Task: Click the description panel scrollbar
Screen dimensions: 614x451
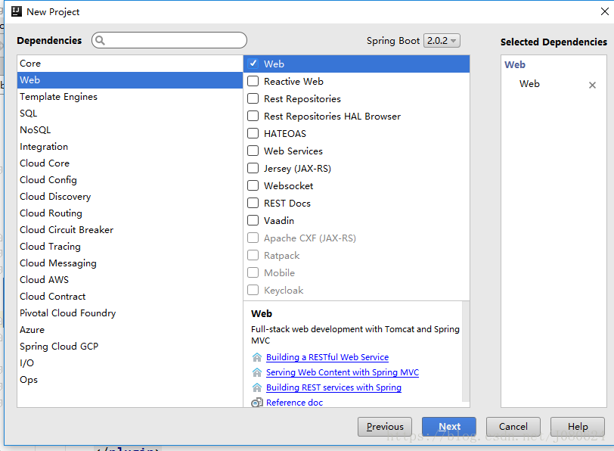Action: pyautogui.click(x=465, y=353)
